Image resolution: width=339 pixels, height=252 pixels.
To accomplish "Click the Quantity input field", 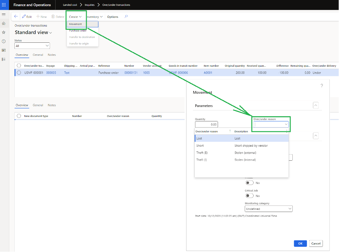I will tap(206, 124).
